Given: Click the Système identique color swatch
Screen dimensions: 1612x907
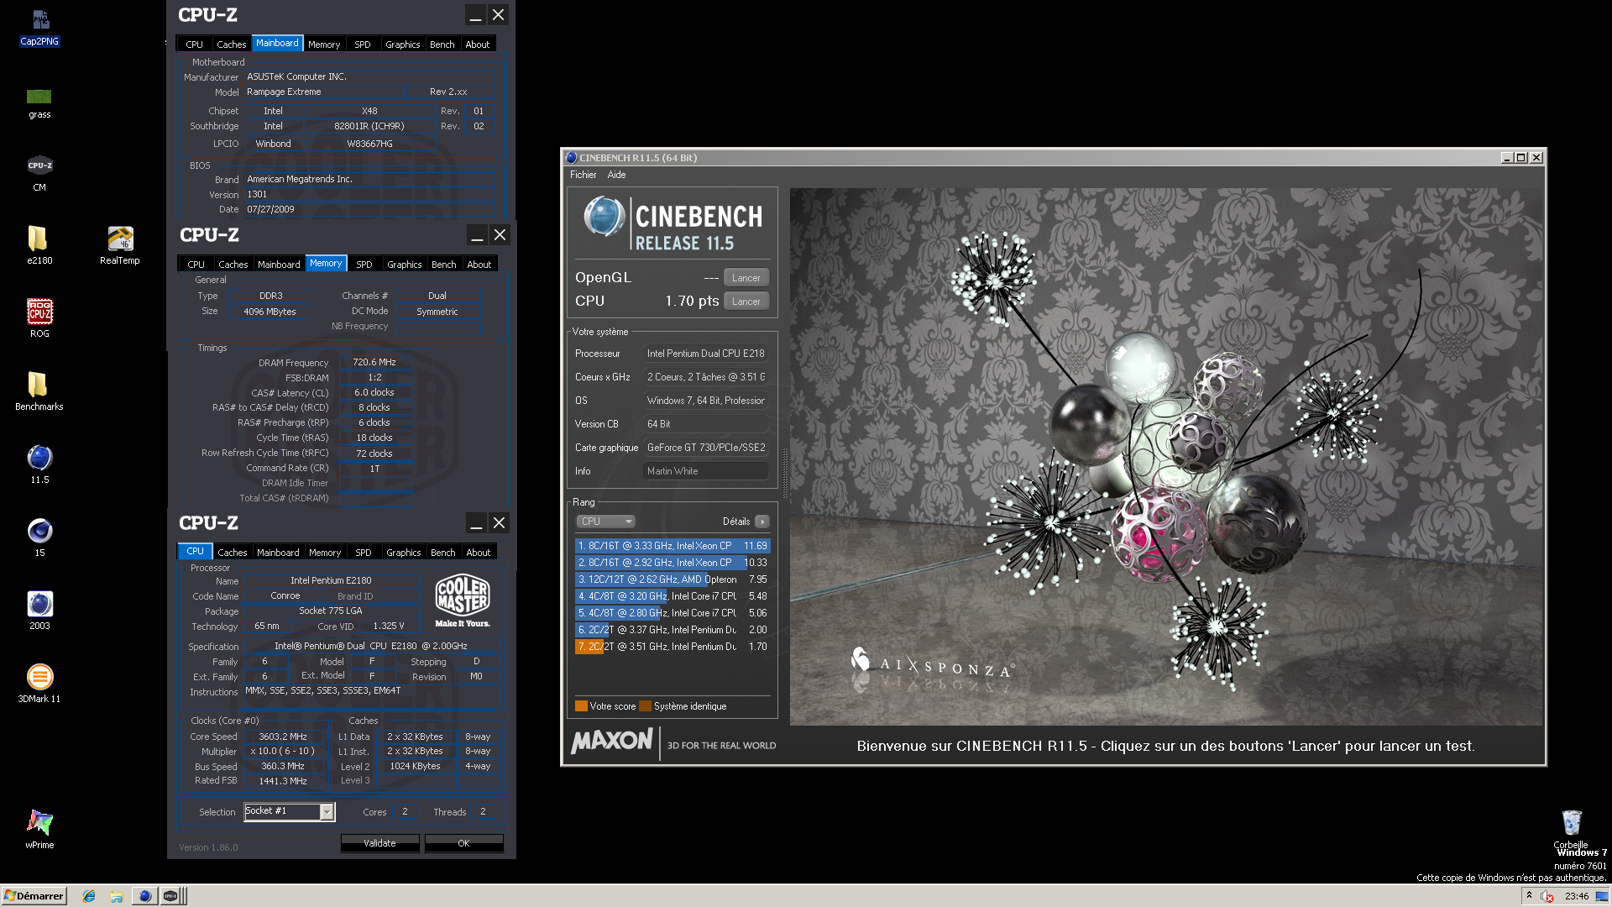Looking at the screenshot, I should tap(645, 706).
